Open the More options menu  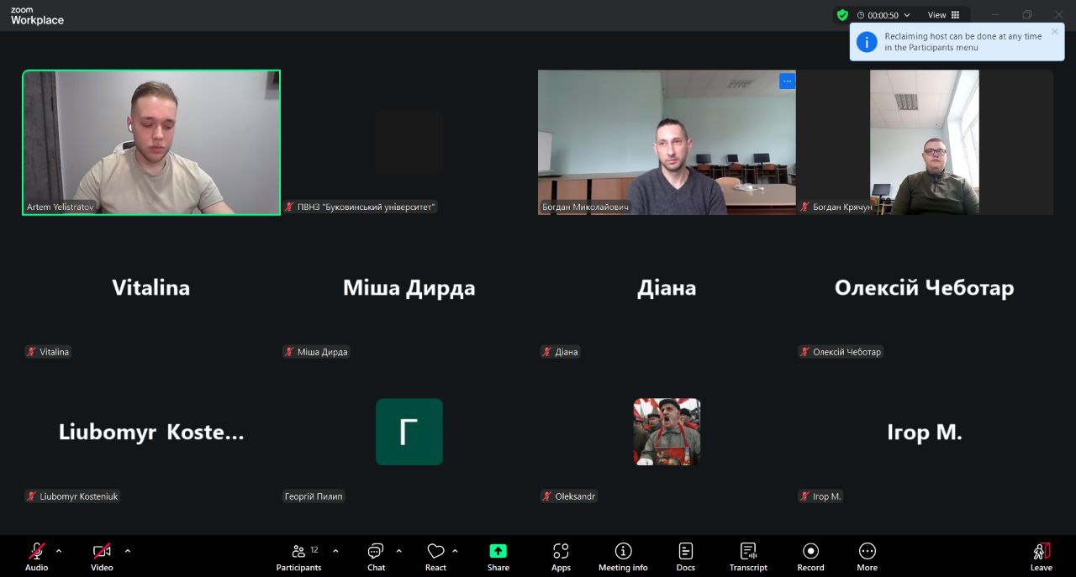[867, 556]
